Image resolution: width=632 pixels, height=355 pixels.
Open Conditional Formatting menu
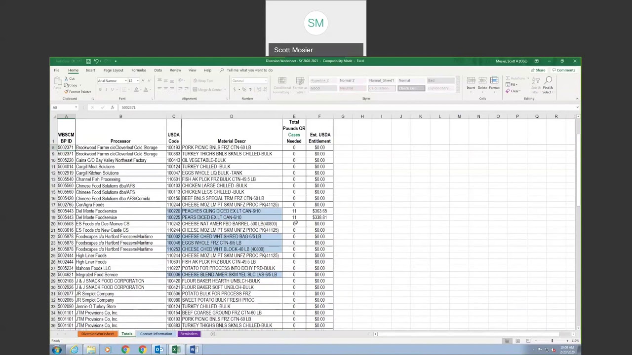[x=282, y=85]
